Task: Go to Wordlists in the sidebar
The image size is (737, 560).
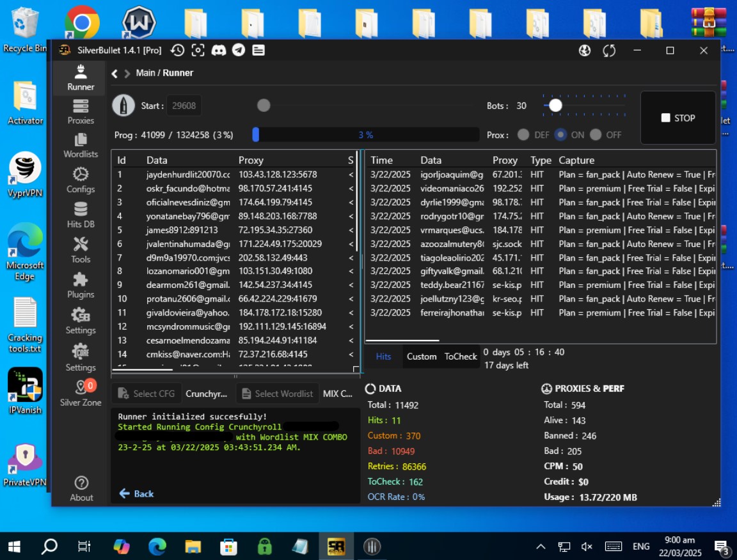Action: [x=81, y=146]
